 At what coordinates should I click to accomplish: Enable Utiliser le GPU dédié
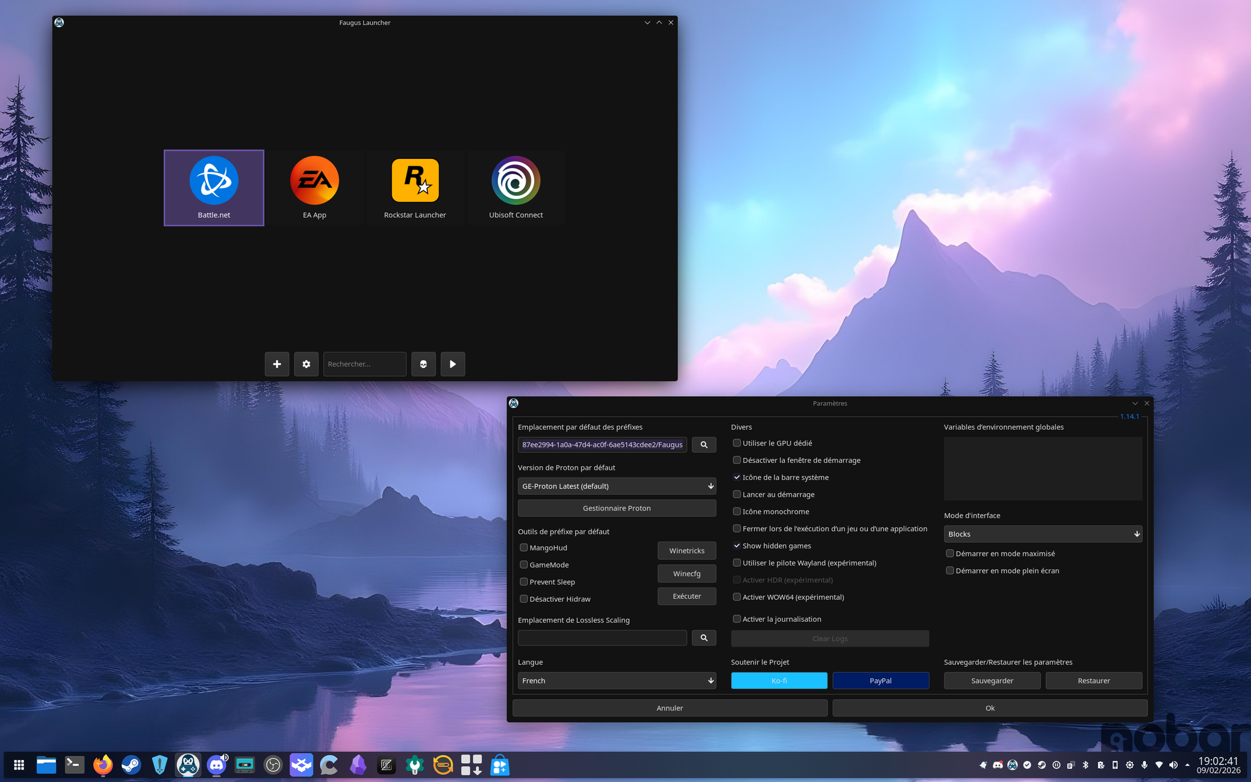click(737, 443)
